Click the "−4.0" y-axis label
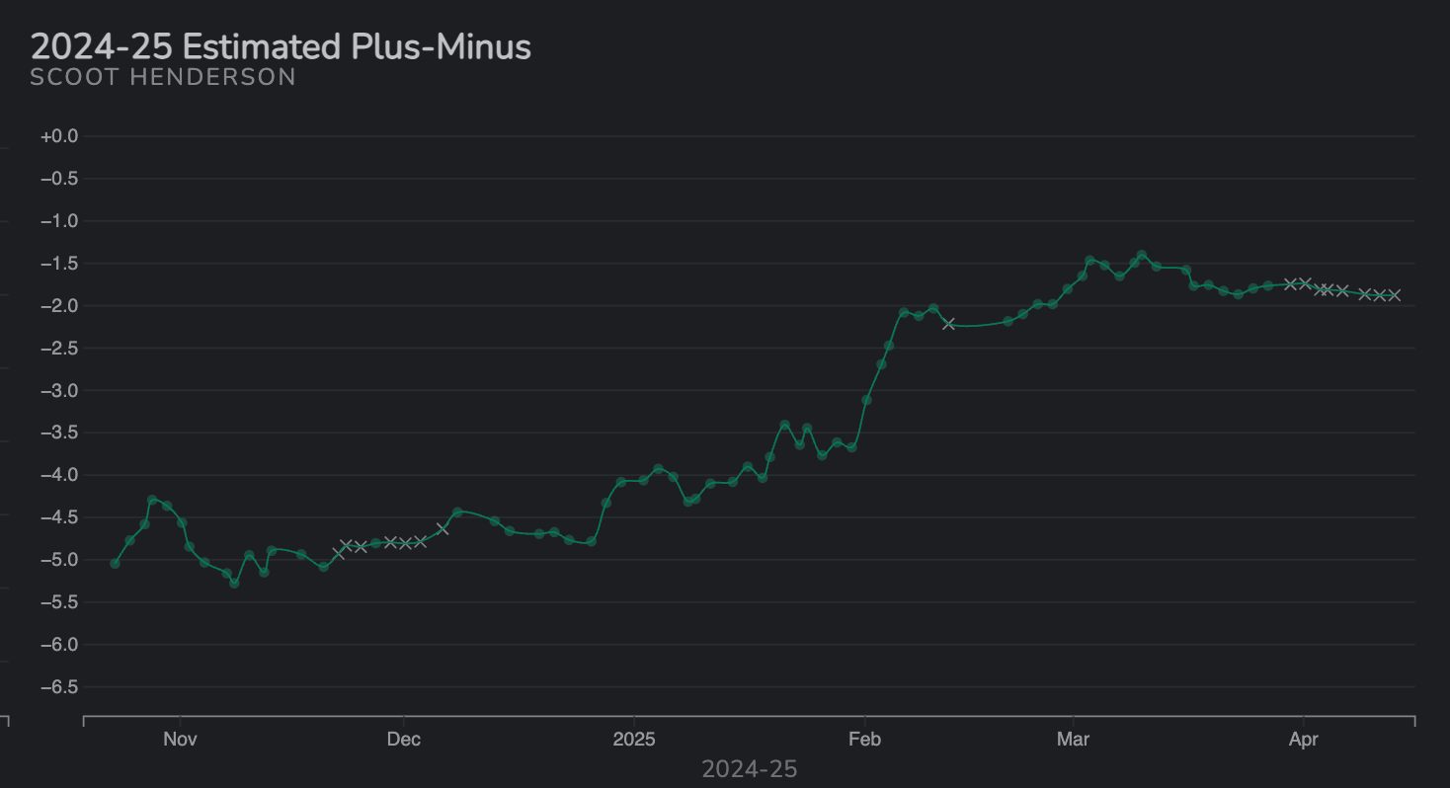The width and height of the screenshot is (1450, 788). (x=58, y=475)
